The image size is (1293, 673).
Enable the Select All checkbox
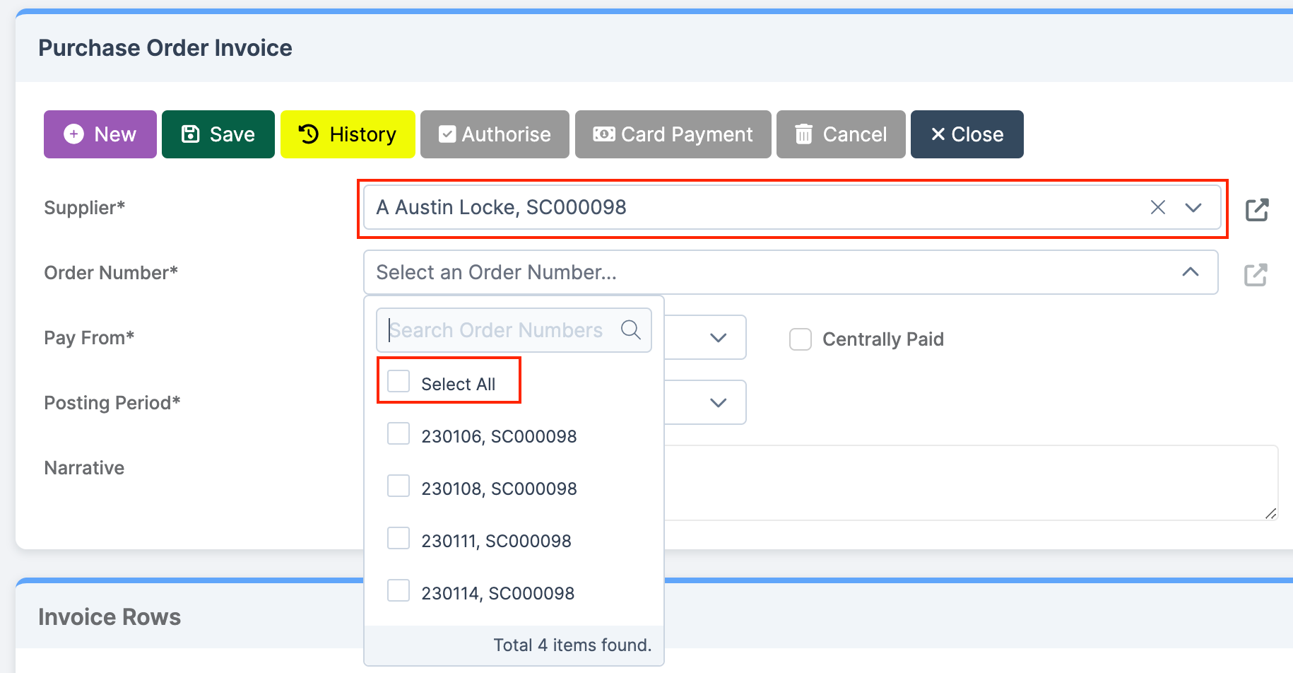pyautogui.click(x=398, y=380)
